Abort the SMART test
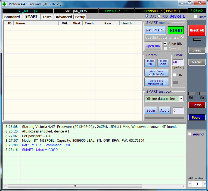This screenshot has height=191, width=208. [164, 110]
